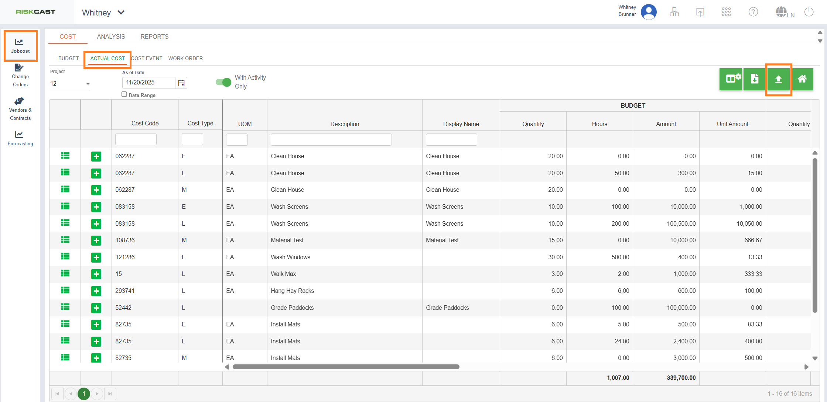The image size is (827, 402).
Task: Open Change Orders in the sidebar
Action: 20,76
